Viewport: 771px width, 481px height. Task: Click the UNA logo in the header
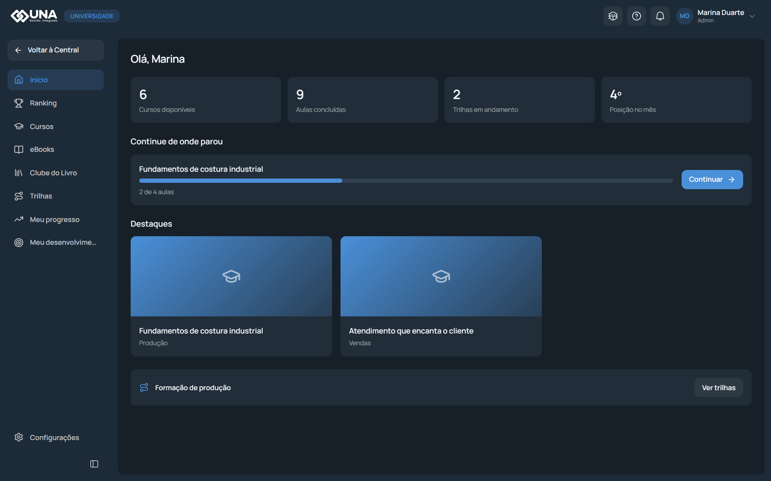(x=34, y=16)
